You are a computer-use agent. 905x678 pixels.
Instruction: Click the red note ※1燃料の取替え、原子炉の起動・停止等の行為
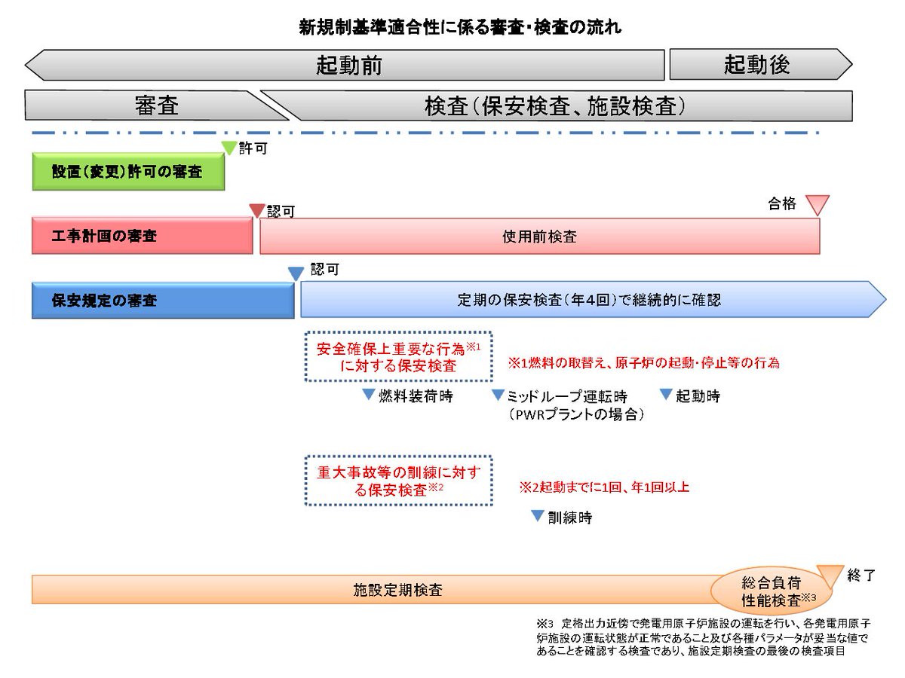[644, 363]
